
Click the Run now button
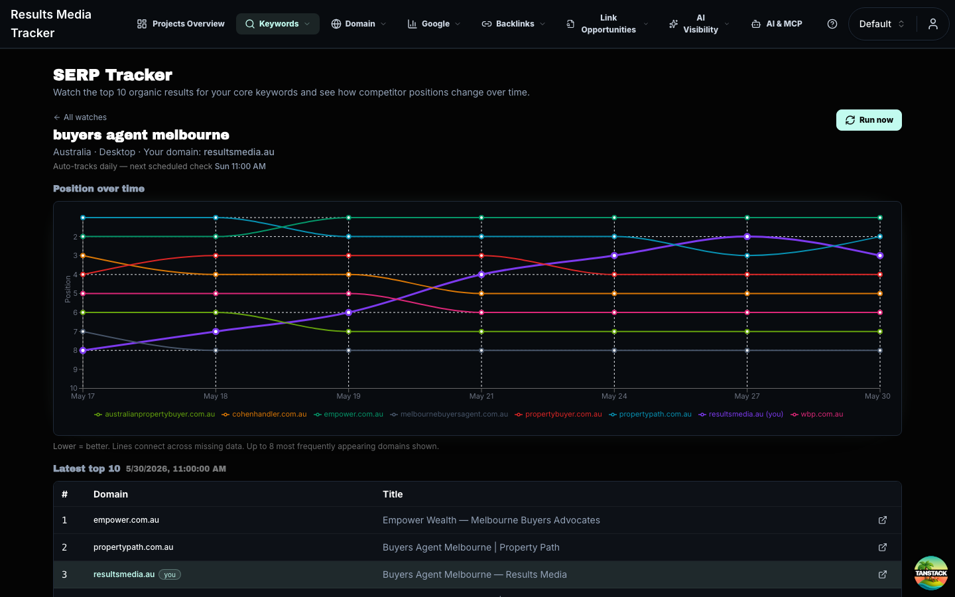point(869,120)
